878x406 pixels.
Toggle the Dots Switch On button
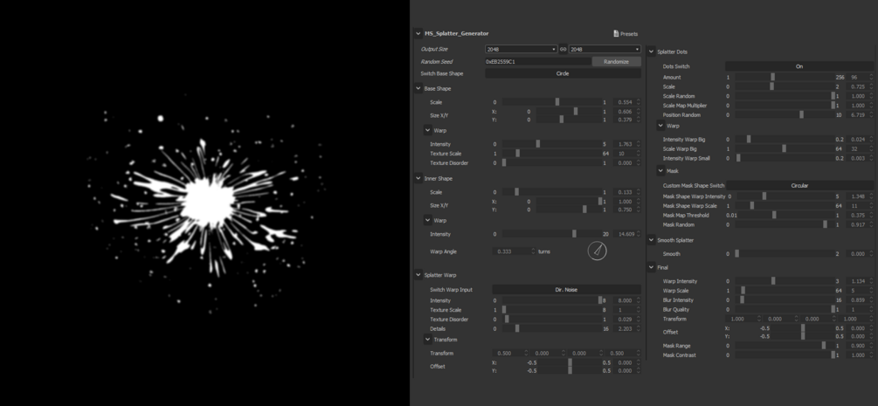click(799, 66)
